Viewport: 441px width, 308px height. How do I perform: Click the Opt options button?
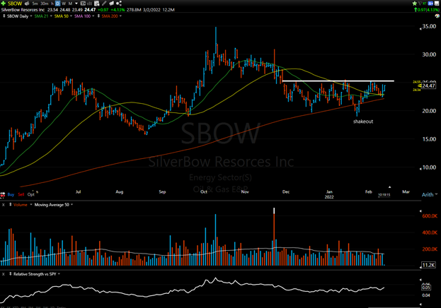coord(31,194)
